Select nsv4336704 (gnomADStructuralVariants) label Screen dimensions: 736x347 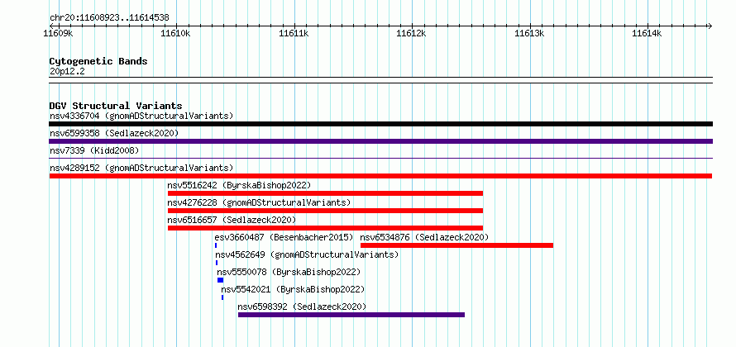(141, 116)
